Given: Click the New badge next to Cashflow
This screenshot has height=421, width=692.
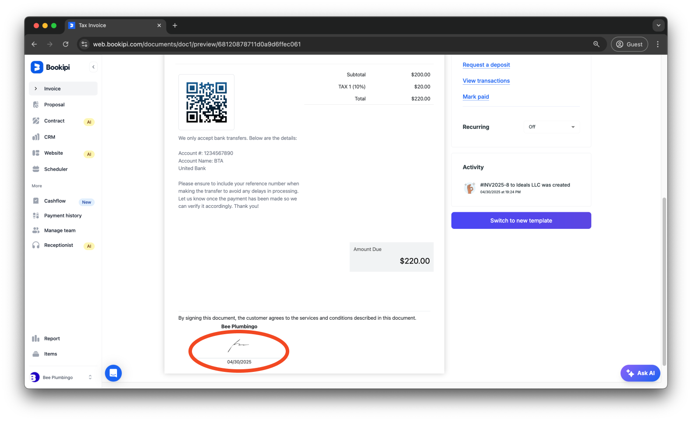Looking at the screenshot, I should 87,202.
